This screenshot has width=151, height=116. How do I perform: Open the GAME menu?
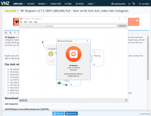tap(90, 4)
